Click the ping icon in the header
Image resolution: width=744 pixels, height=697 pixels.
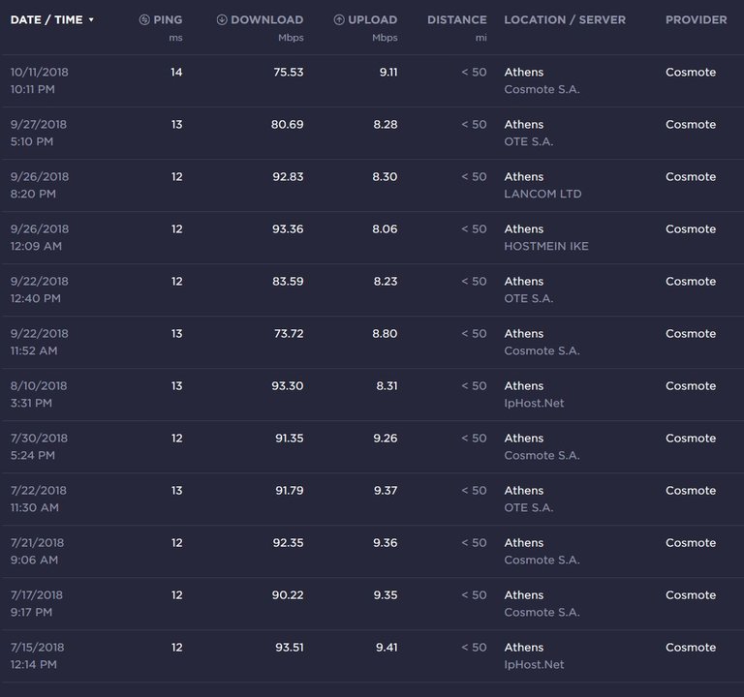coord(144,19)
